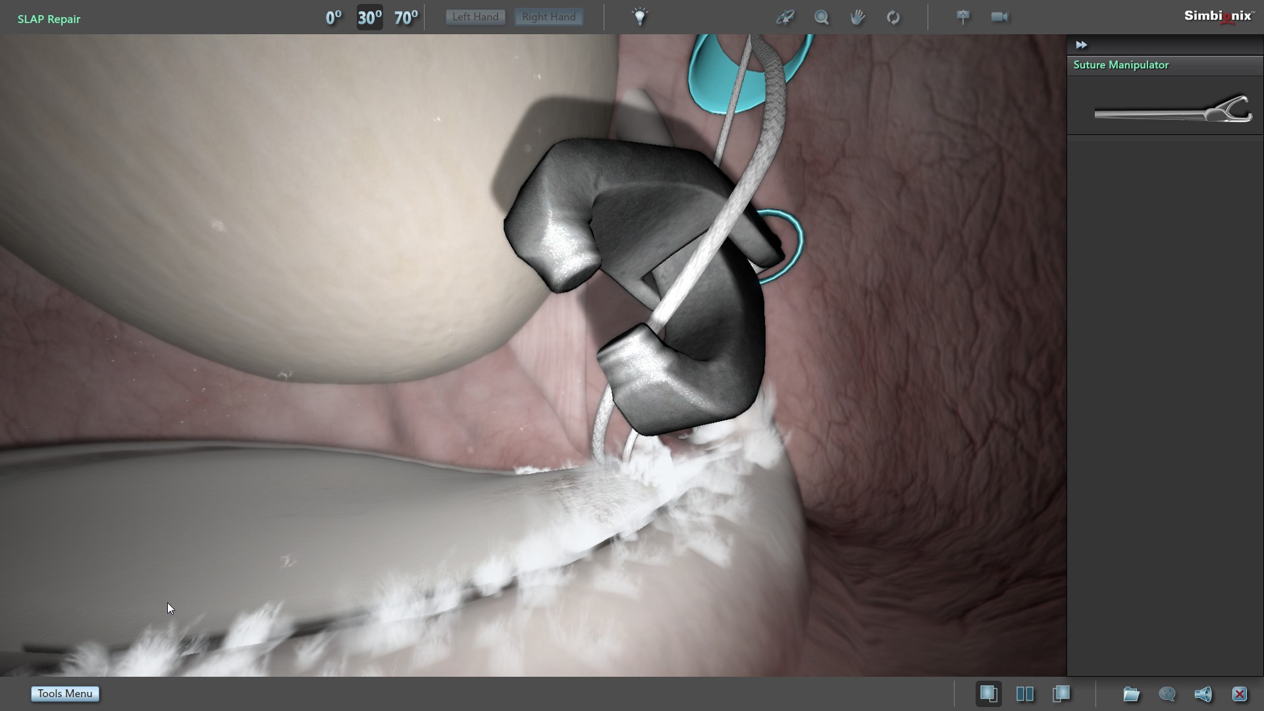1264x711 pixels.
Task: Select the magnifier zoom tool
Action: click(x=822, y=17)
